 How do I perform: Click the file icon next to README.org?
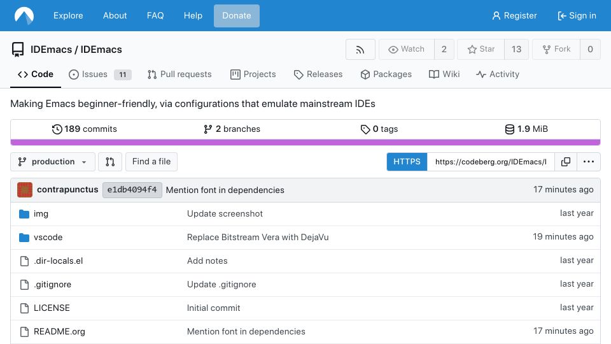[25, 332]
